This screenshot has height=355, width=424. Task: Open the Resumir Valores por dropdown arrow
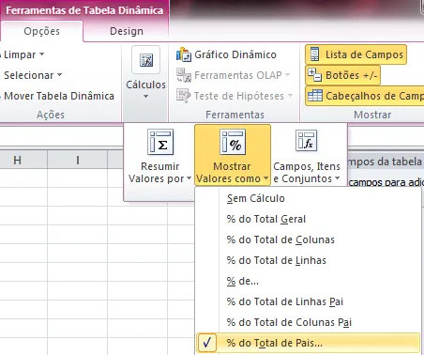point(189,178)
